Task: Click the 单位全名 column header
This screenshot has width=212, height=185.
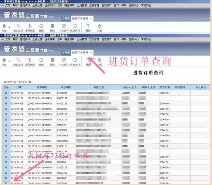Action: 99,88
